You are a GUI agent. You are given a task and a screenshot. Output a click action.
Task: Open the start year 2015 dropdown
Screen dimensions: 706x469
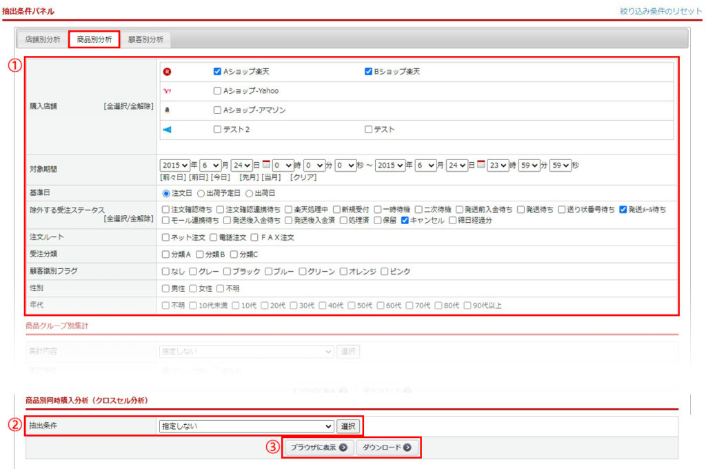174,166
